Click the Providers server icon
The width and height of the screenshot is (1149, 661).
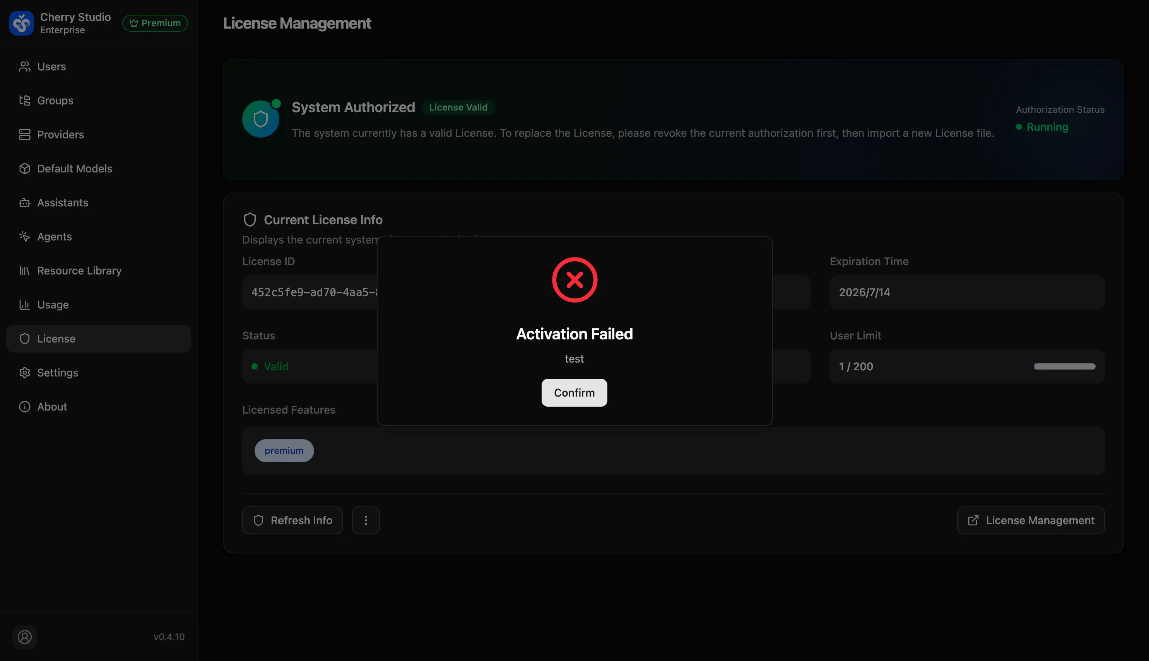(24, 135)
